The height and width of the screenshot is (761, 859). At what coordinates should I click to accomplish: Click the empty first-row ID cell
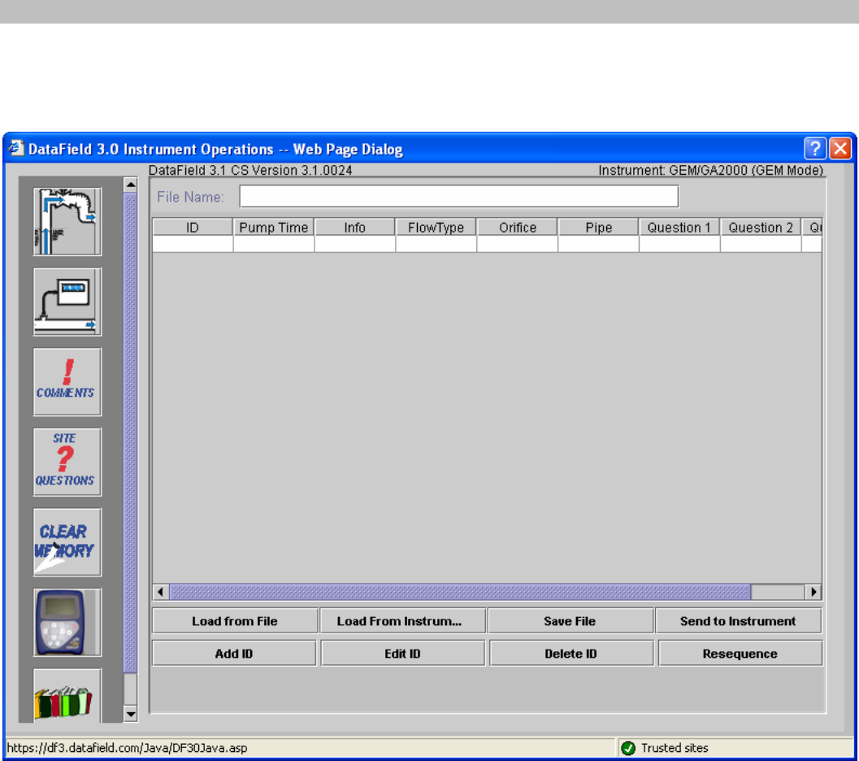193,245
